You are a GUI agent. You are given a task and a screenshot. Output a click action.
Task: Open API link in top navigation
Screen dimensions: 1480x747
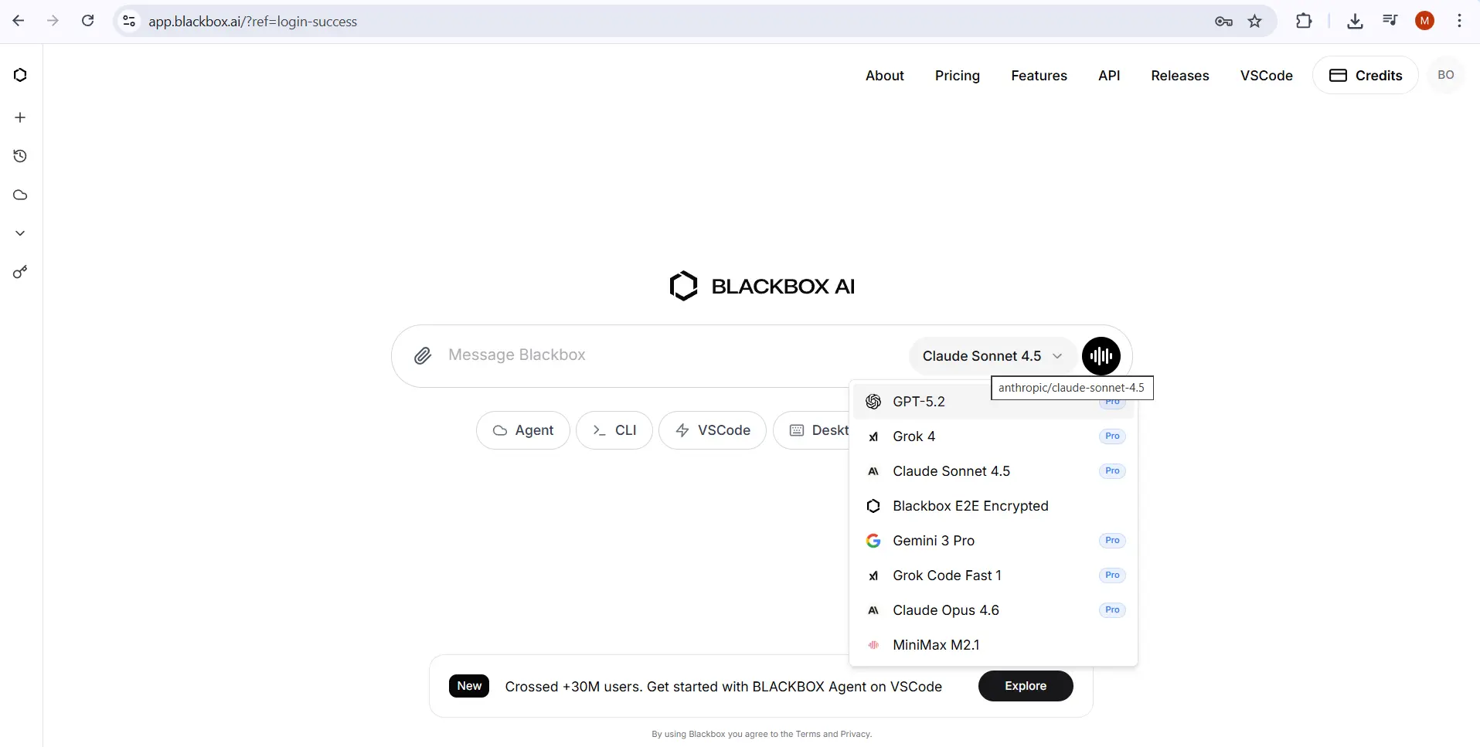1109,76
